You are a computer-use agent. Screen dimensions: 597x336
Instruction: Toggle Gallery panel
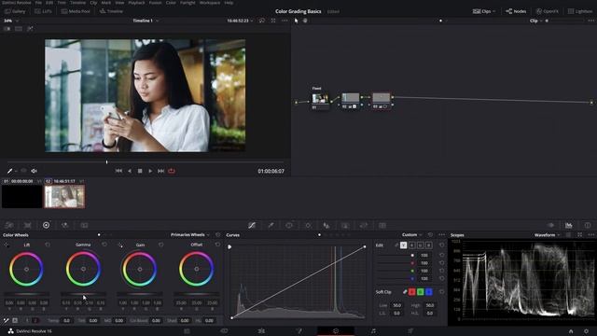[x=15, y=11]
